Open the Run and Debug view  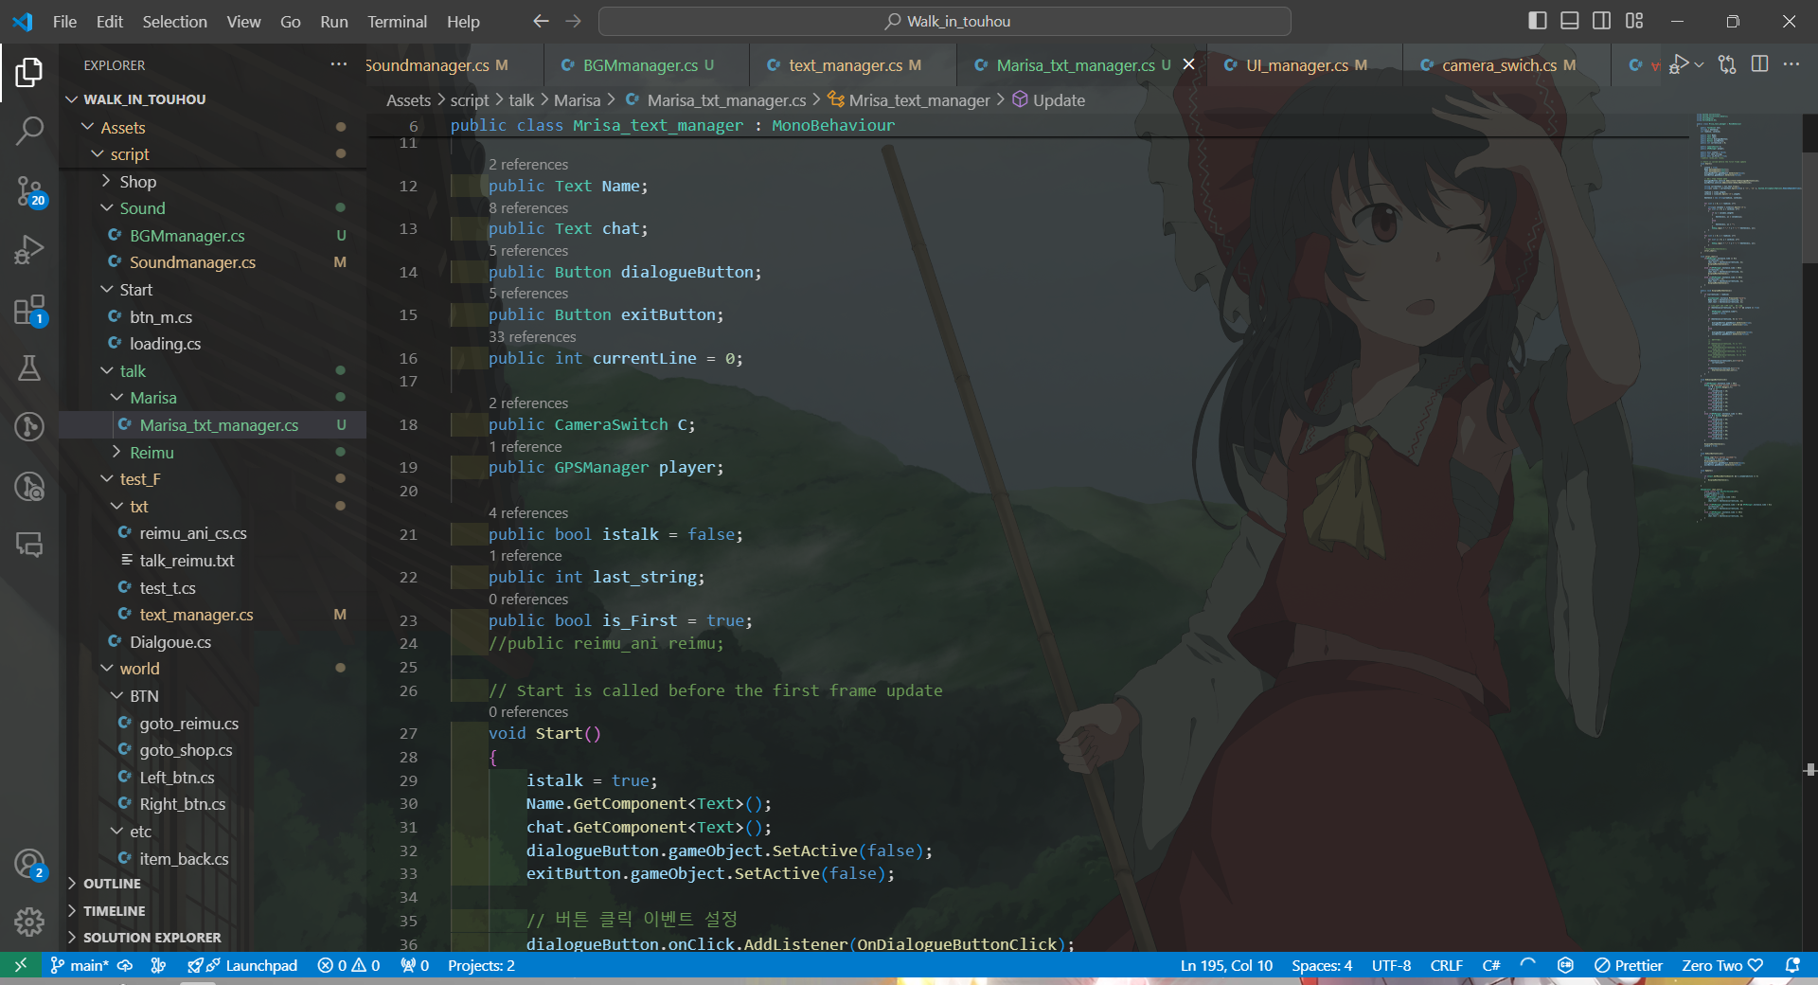[29, 250]
